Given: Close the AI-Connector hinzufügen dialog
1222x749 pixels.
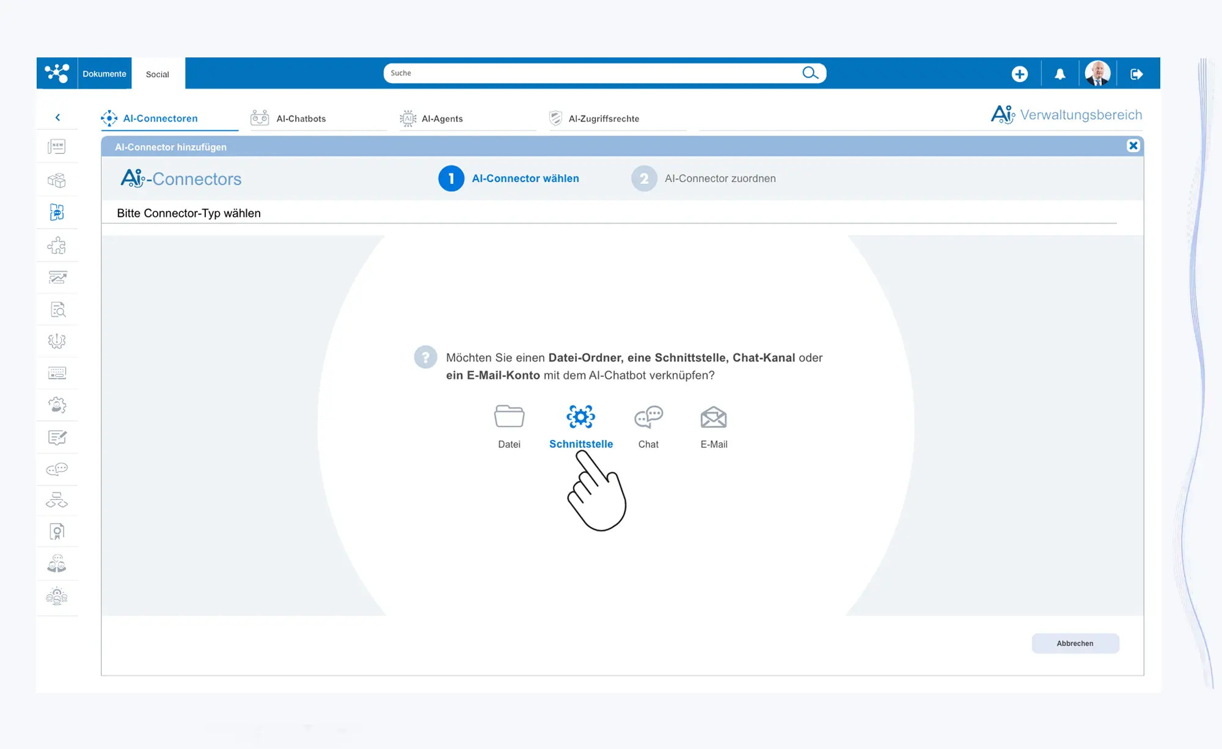Looking at the screenshot, I should click(1133, 145).
